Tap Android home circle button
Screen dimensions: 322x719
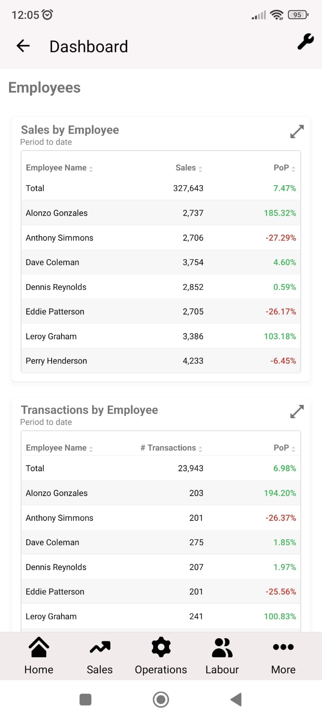click(x=161, y=700)
